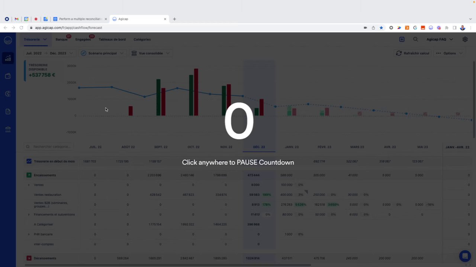476x267 pixels.
Task: Click the horizontal scrollbar under the table
Action: coord(168,265)
